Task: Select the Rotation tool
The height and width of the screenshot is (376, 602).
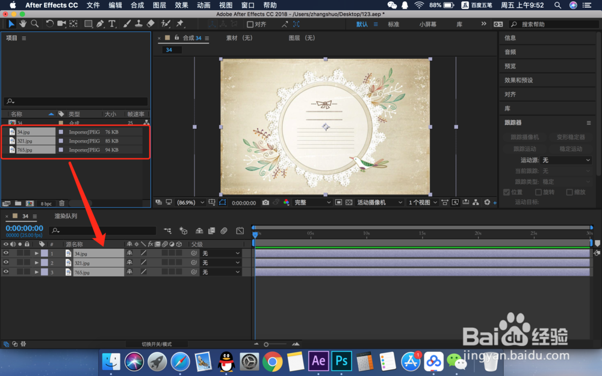Action: [49, 24]
